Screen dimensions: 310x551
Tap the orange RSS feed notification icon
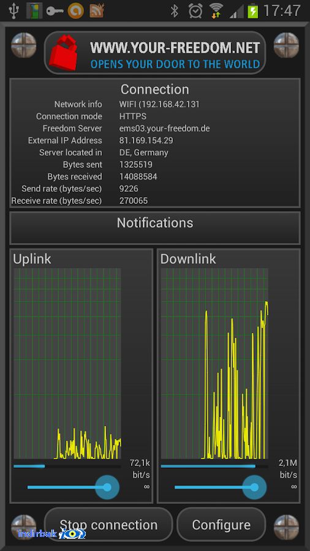click(96, 10)
